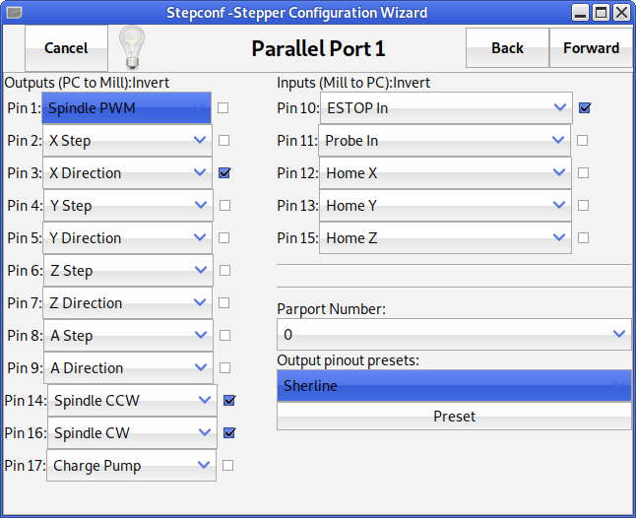Viewport: 636px width, 518px height.
Task: Maximize the Stepconf wizard window
Action: (602, 13)
